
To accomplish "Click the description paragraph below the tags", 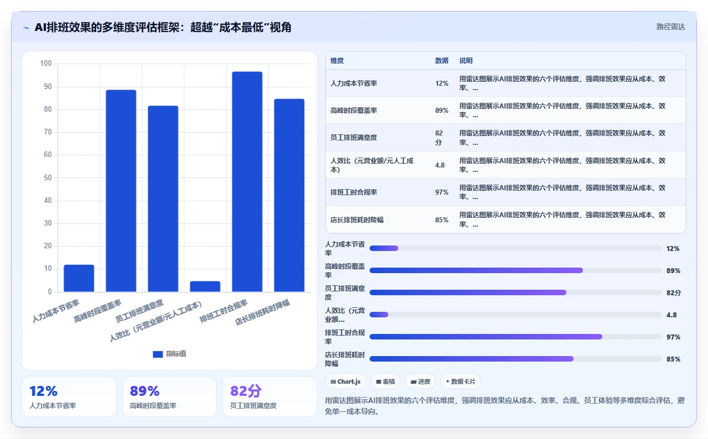I will tap(504, 405).
